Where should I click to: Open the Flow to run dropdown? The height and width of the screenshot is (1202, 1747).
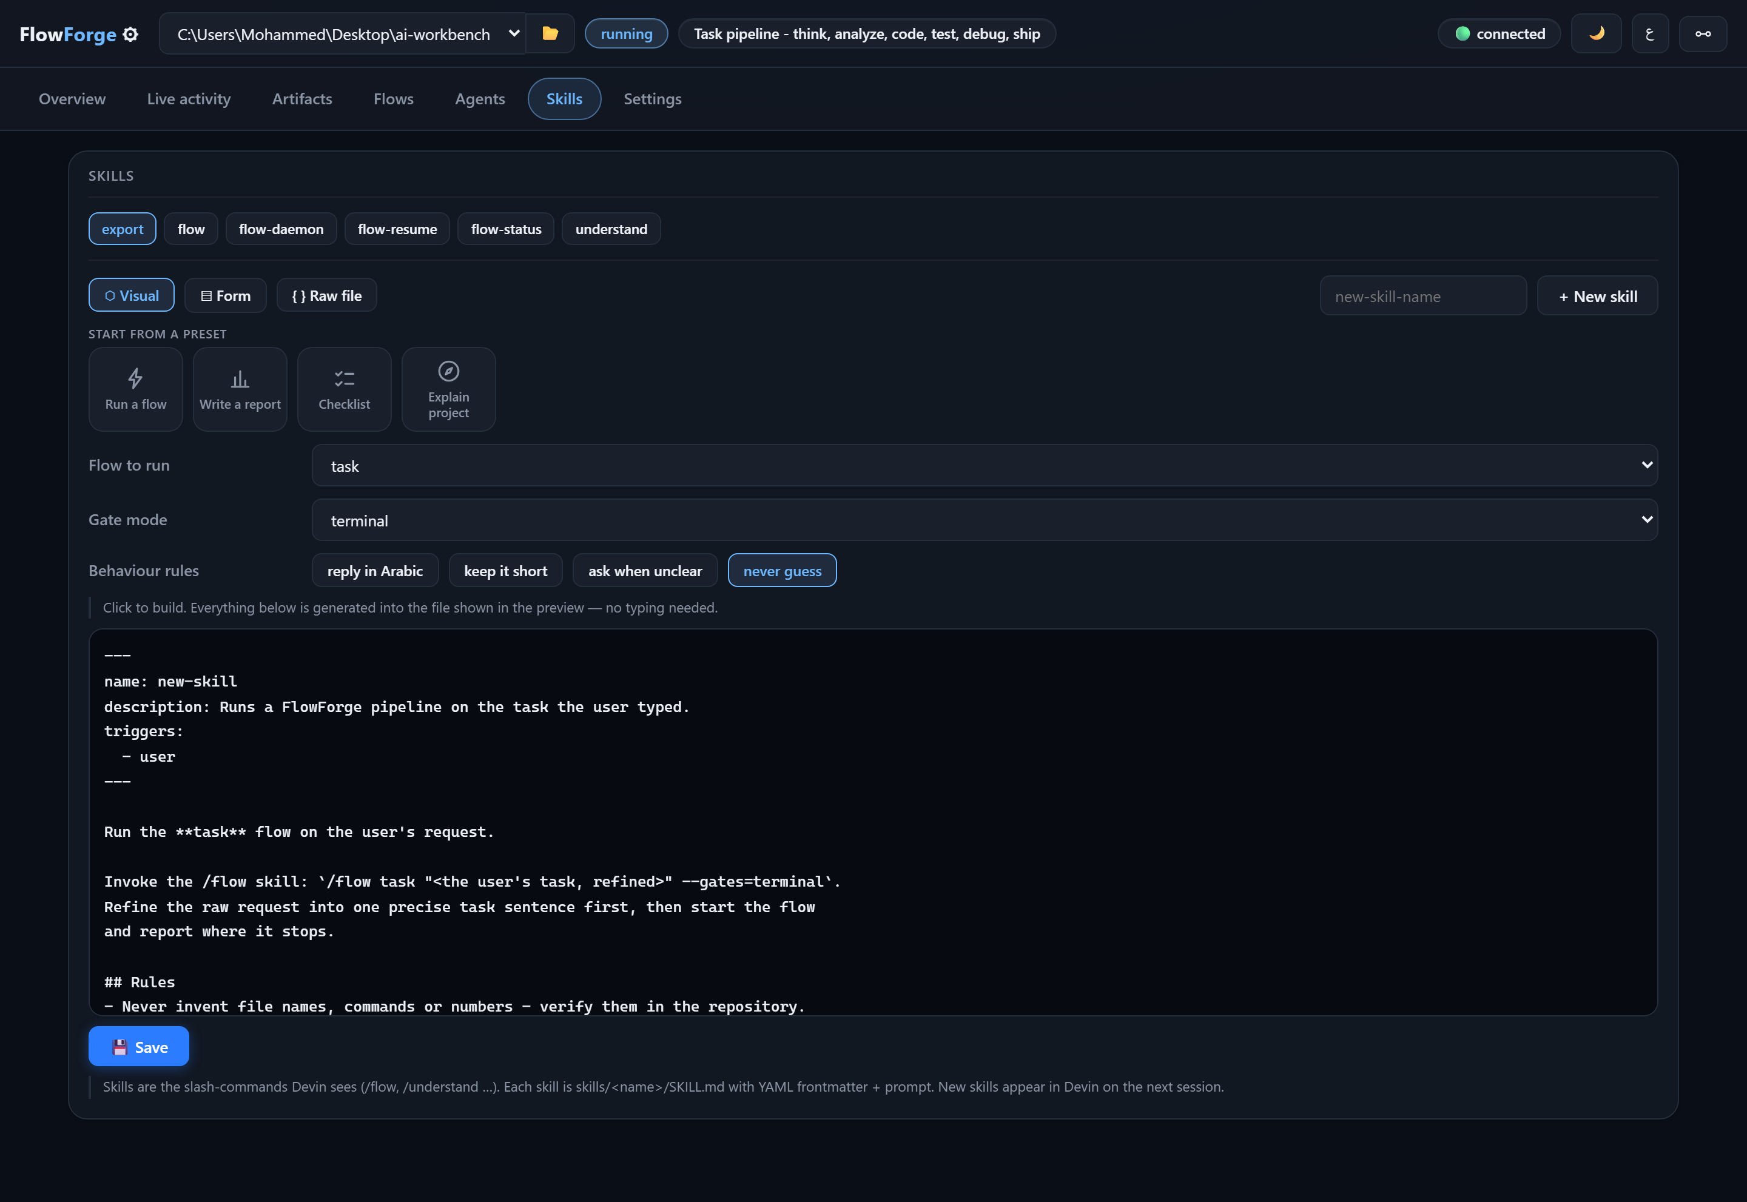(x=985, y=465)
